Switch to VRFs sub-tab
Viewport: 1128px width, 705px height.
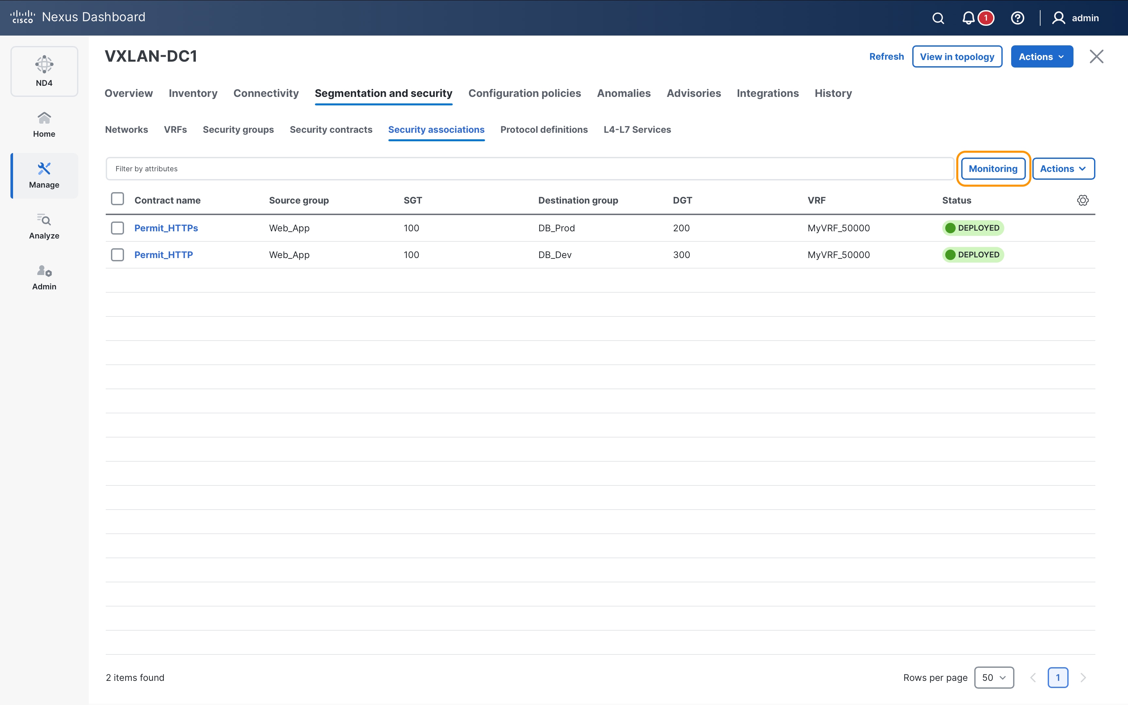(175, 130)
